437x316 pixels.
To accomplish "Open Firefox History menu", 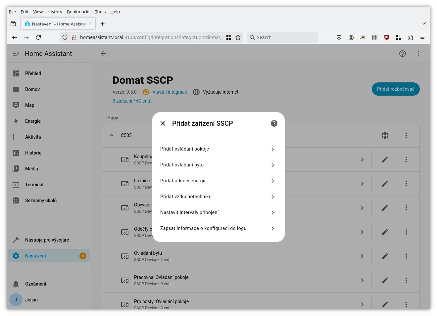I will coord(55,12).
